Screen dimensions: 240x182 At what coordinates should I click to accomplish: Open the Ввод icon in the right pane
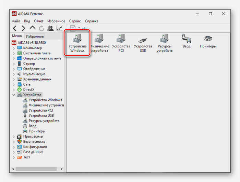pyautogui.click(x=187, y=41)
